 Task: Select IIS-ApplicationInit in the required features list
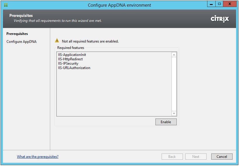tap(72, 55)
